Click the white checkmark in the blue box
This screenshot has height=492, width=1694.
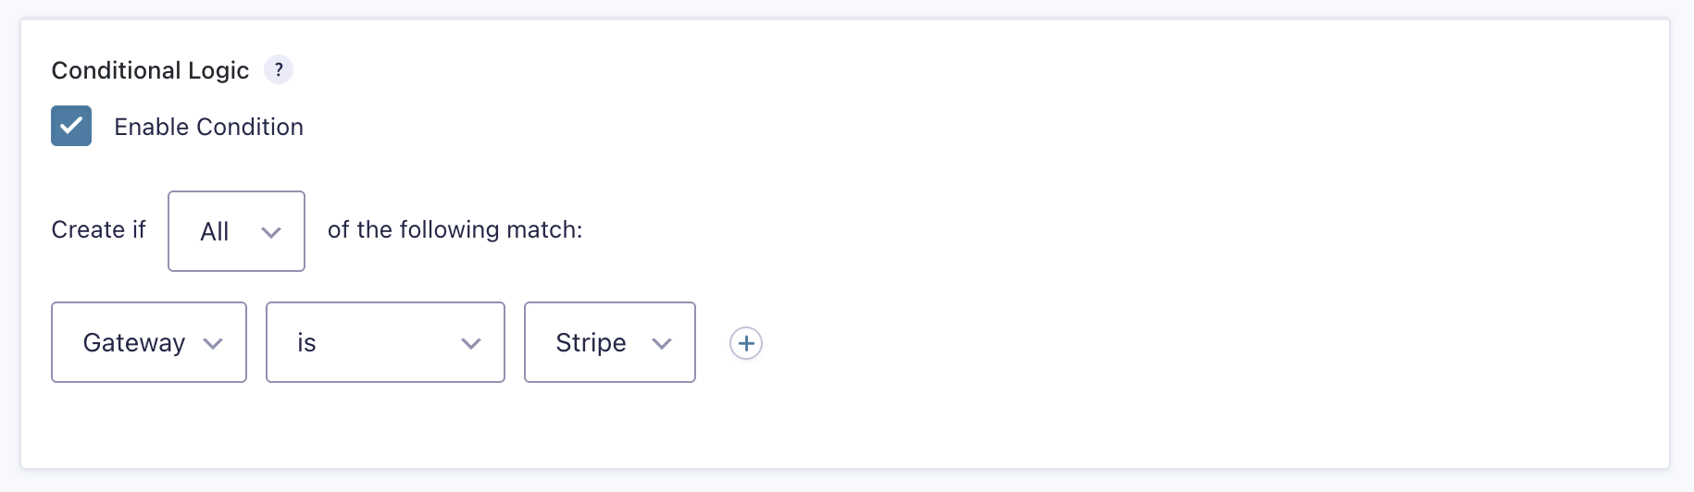[x=71, y=126]
